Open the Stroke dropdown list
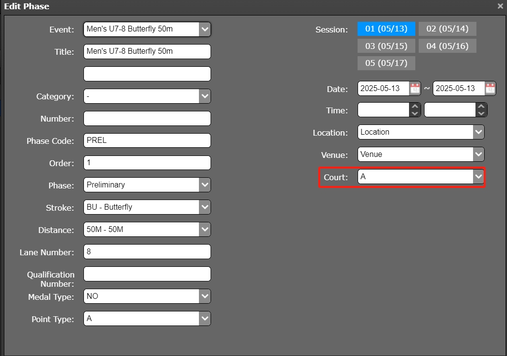 pyautogui.click(x=205, y=207)
